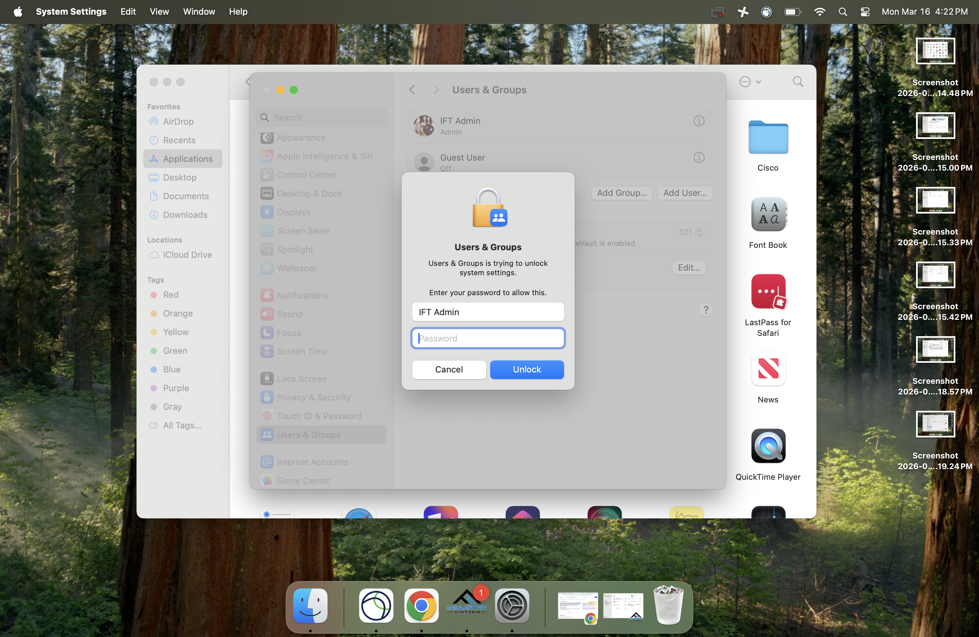The image size is (979, 637).
Task: Open Control Center from menu bar
Action: pos(865,12)
